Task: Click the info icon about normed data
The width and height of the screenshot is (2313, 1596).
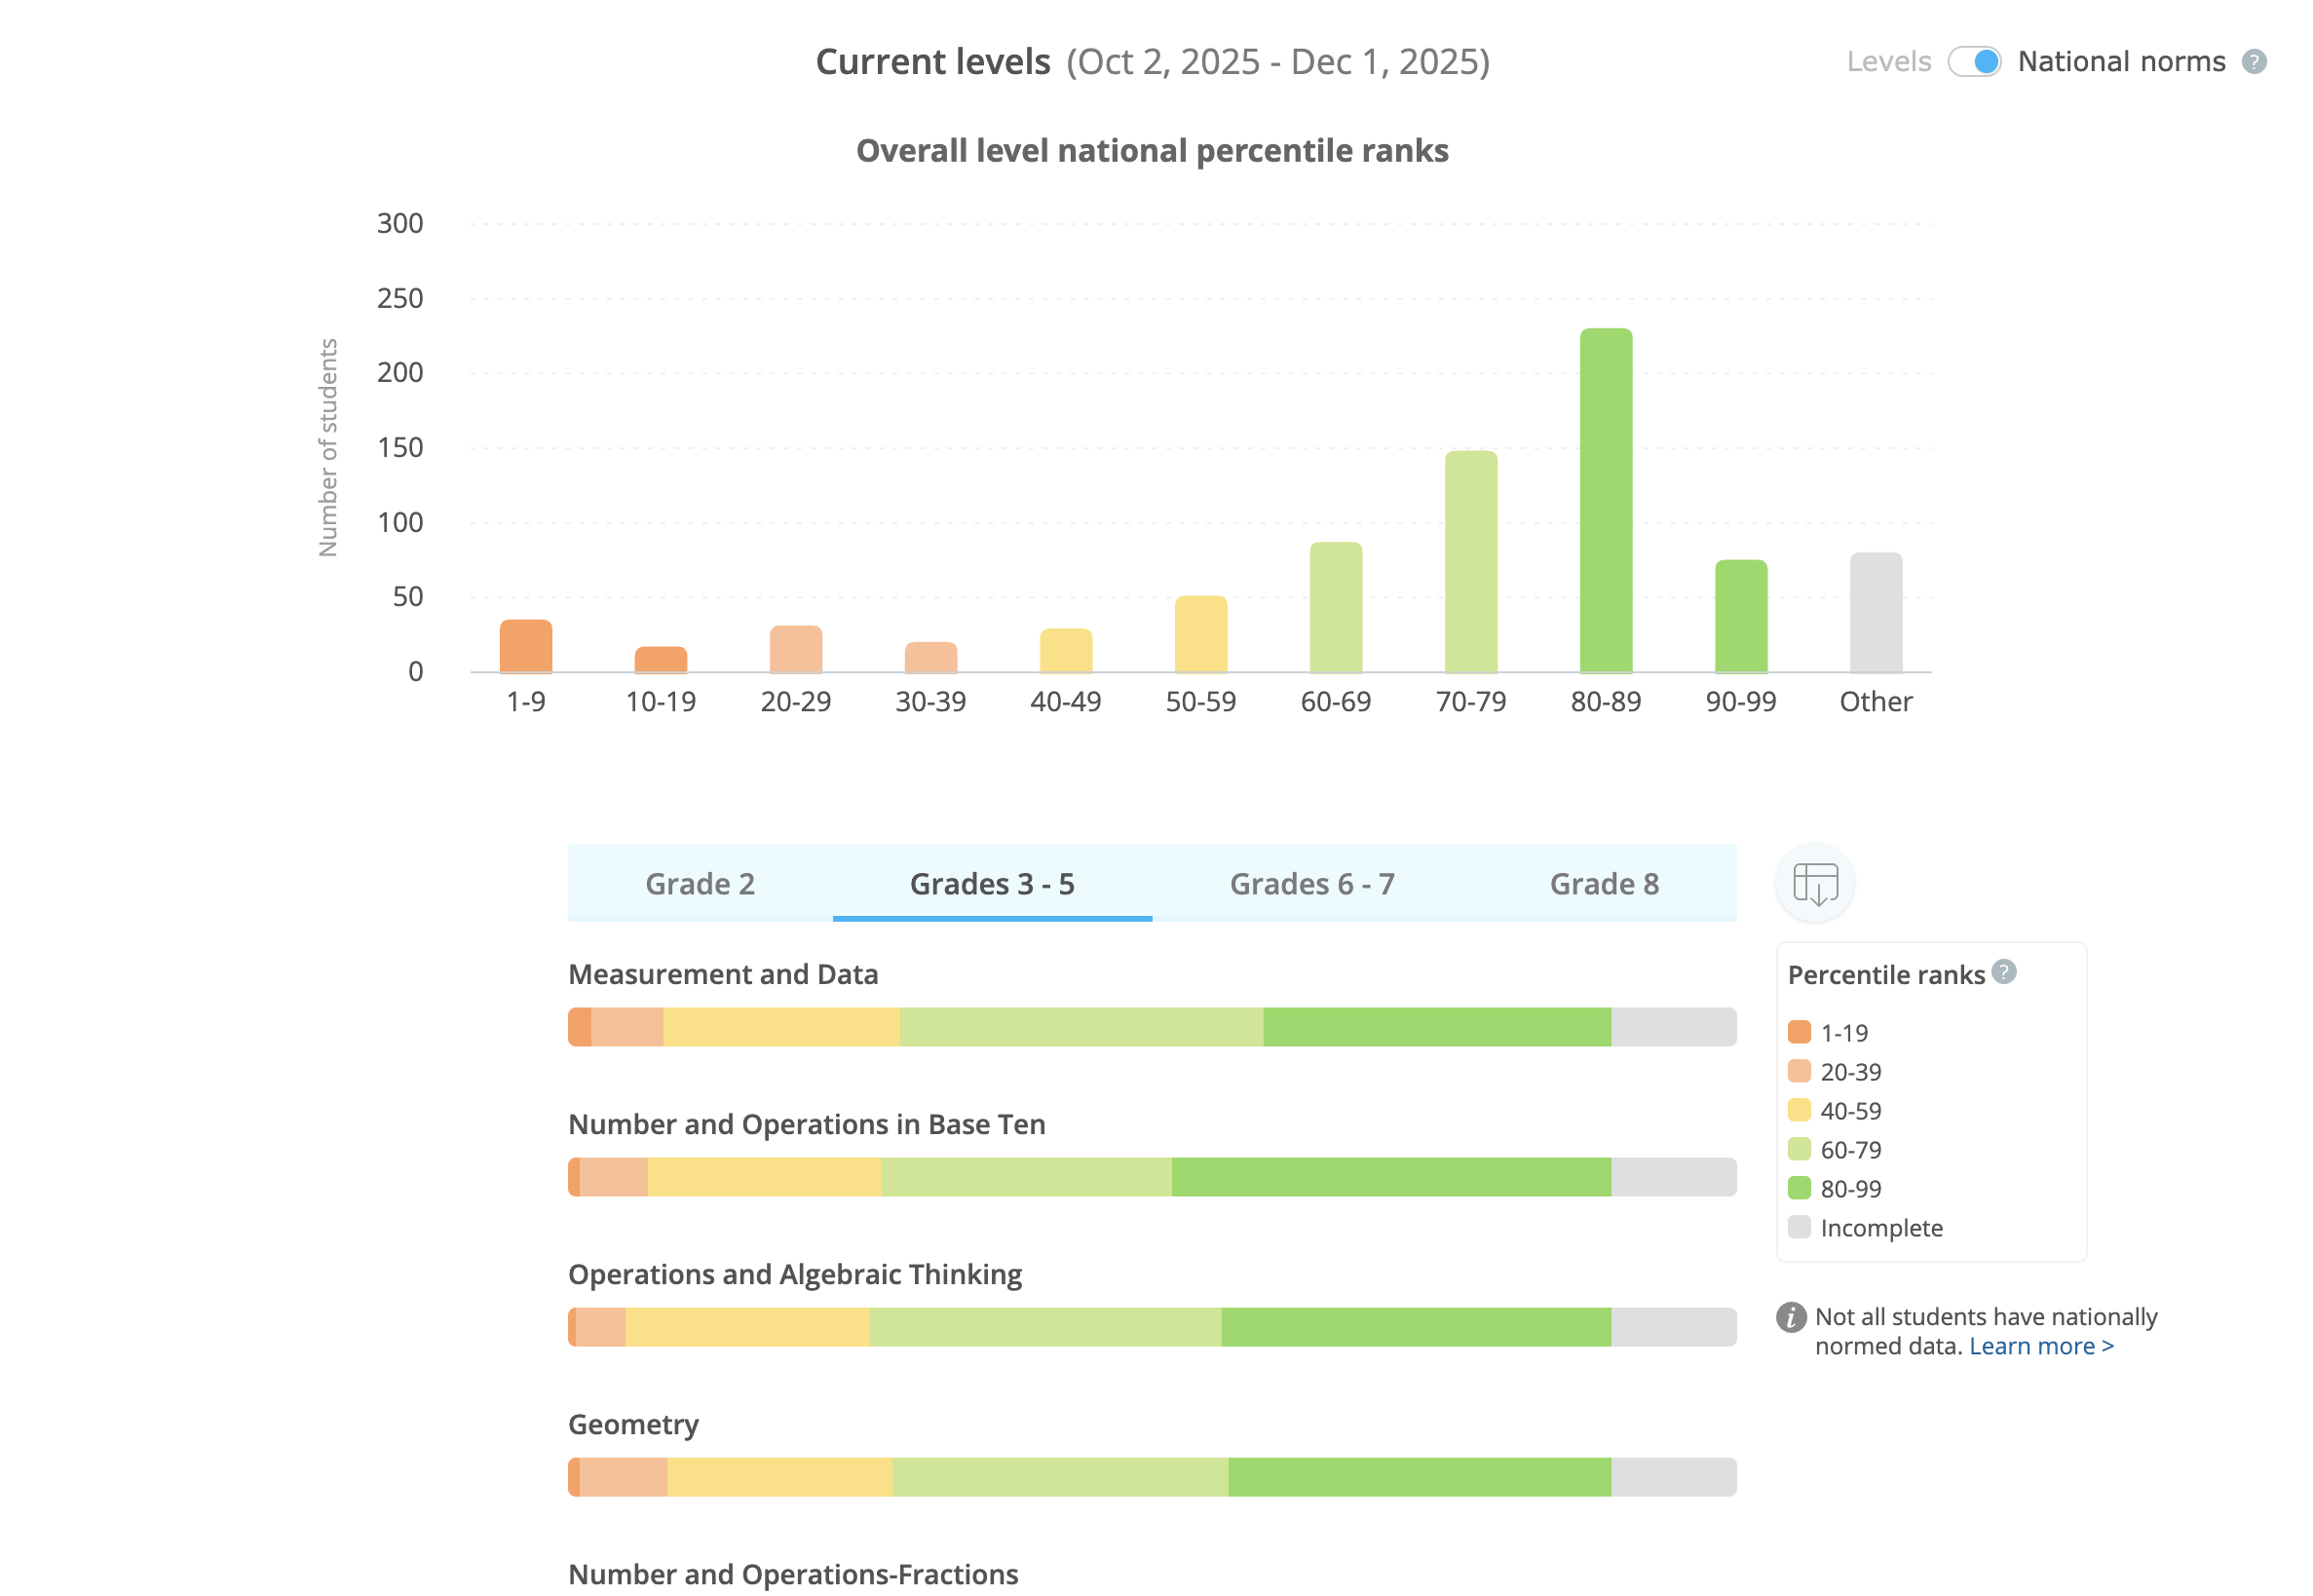Action: tap(1791, 1318)
